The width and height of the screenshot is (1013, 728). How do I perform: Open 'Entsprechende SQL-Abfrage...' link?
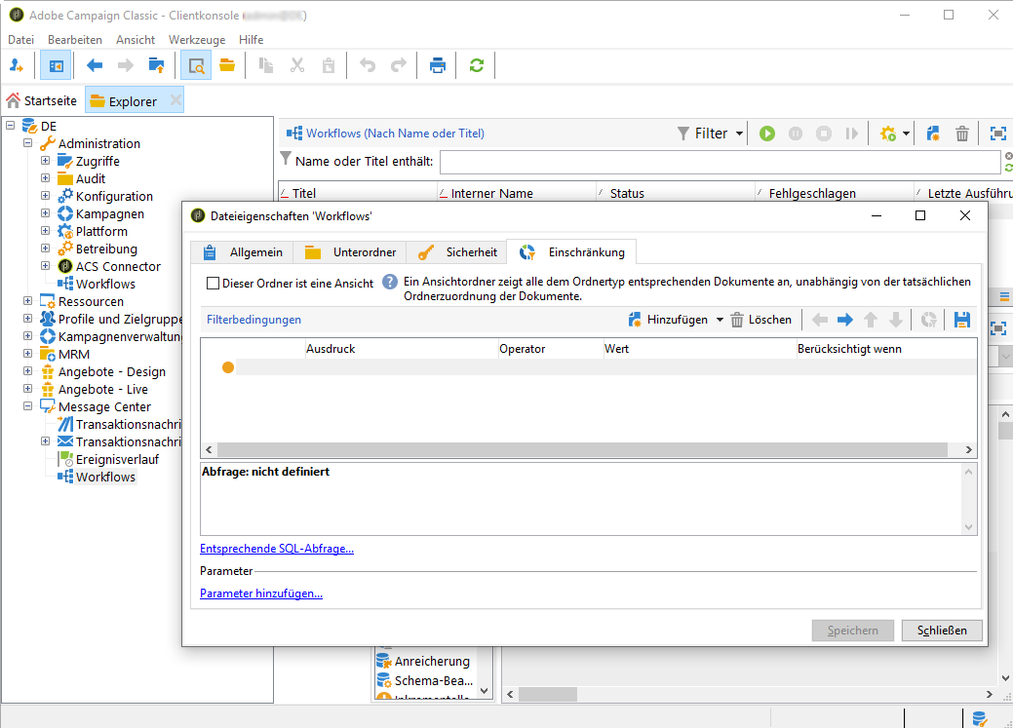pos(277,549)
